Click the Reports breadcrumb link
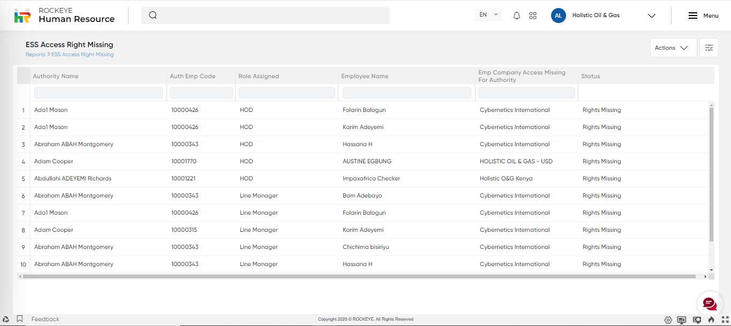731x326 pixels. (35, 55)
